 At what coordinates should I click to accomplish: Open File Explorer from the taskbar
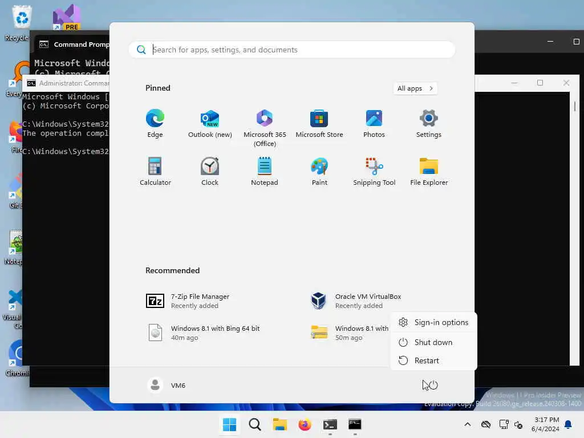279,424
